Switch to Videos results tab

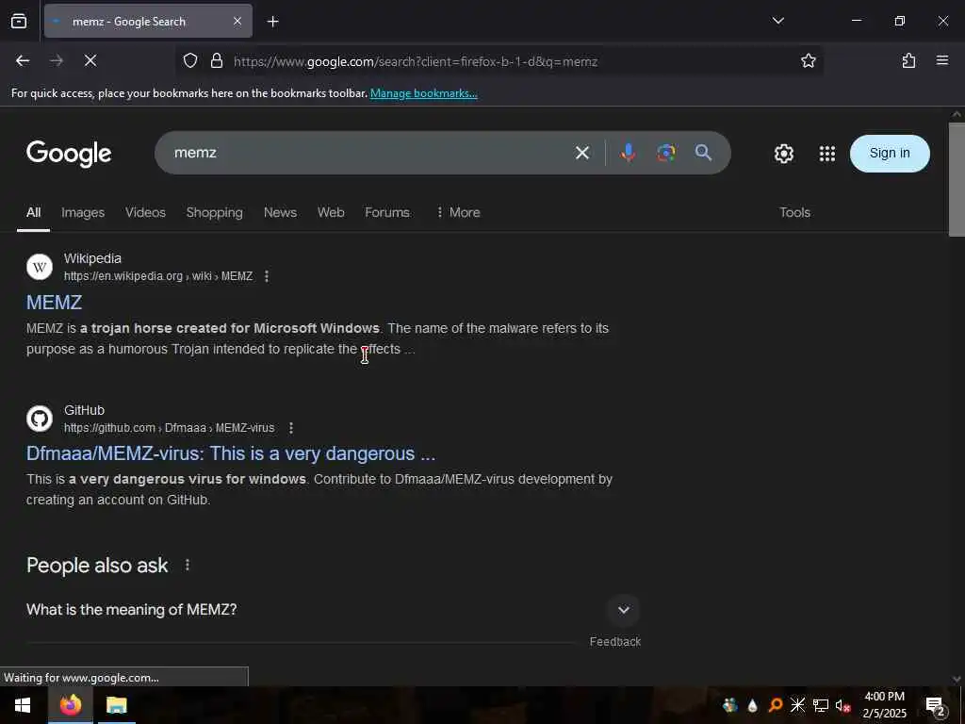[145, 212]
